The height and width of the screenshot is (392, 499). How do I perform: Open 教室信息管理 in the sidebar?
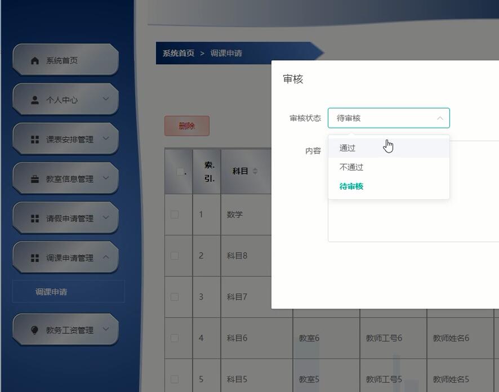coord(65,178)
